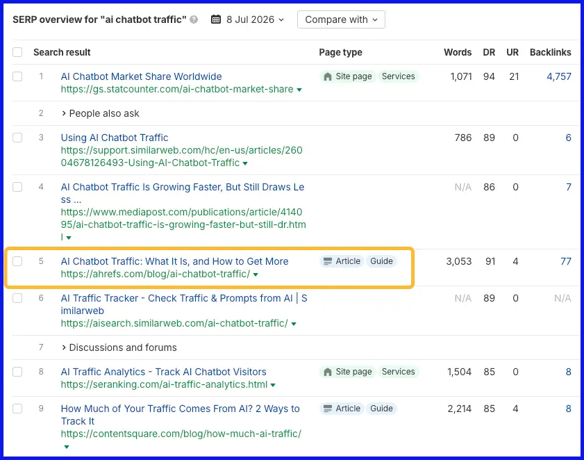Open the 8 backlinks count for contentsquare
This screenshot has width=584, height=460.
tap(568, 409)
